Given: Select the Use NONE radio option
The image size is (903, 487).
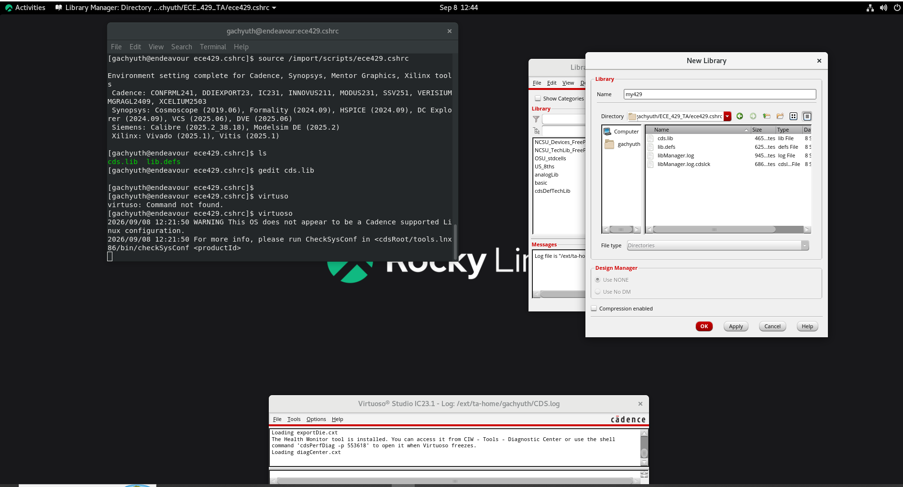Looking at the screenshot, I should pyautogui.click(x=597, y=280).
